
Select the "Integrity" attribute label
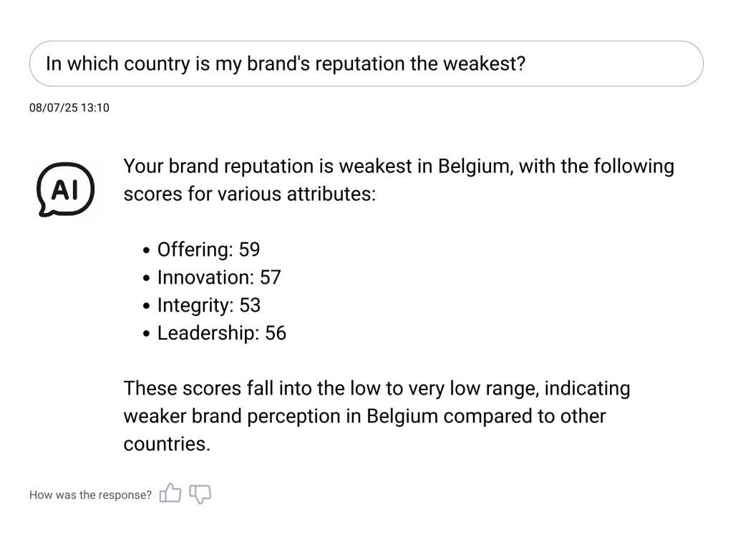(x=193, y=305)
